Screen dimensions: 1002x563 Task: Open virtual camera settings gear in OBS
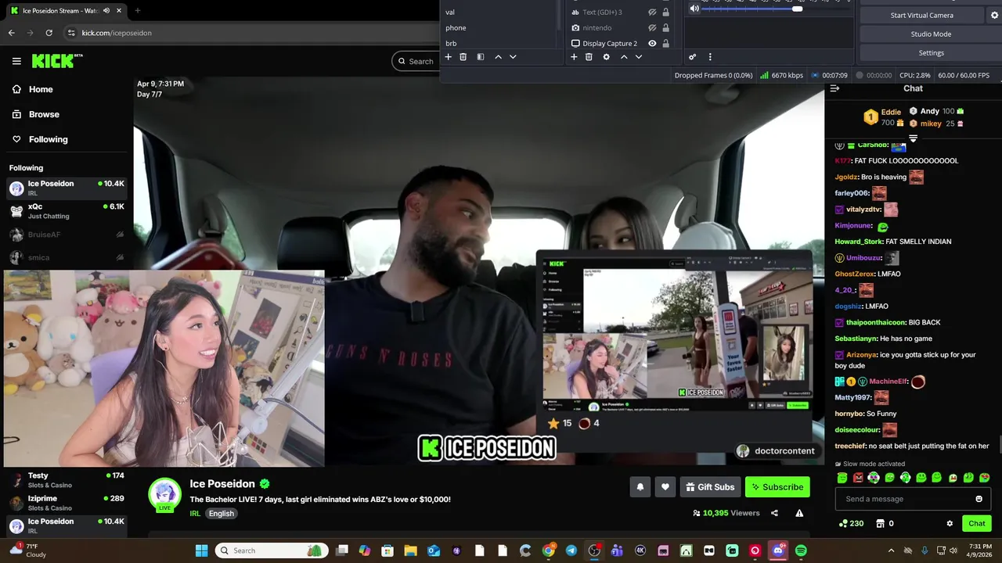994,15
